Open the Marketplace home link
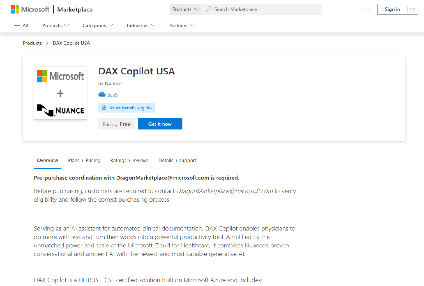This screenshot has height=286, width=424. (x=75, y=9)
